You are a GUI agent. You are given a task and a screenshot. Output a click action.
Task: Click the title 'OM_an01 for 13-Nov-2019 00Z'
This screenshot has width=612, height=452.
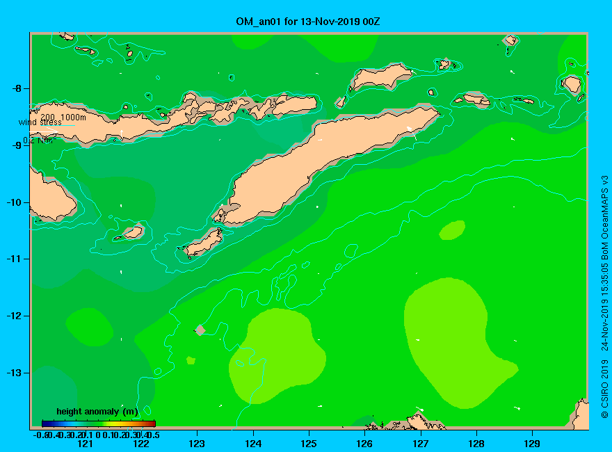point(307,22)
